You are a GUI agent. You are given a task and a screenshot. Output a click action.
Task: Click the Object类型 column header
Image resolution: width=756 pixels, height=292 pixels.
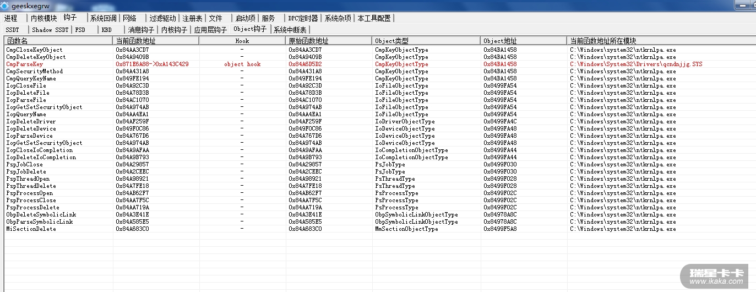(x=391, y=41)
